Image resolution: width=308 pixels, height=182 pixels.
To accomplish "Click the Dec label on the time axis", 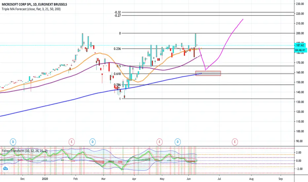I will [22, 179].
